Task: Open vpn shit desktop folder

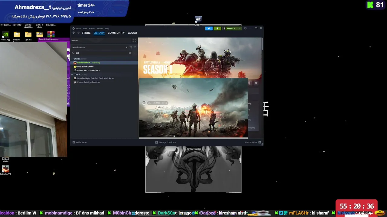Action: click(x=28, y=36)
